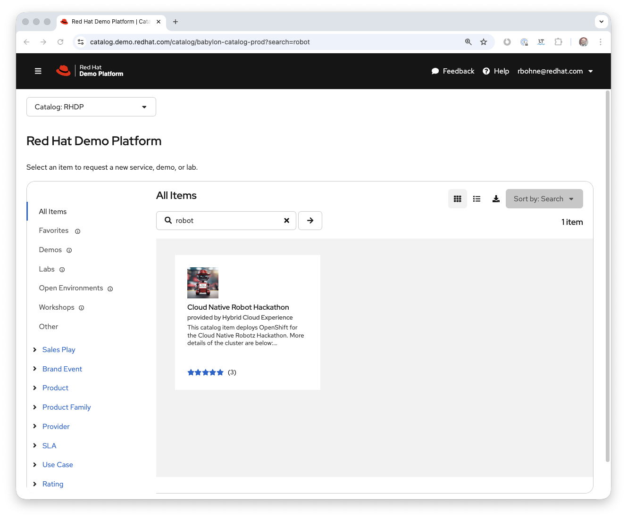The image size is (627, 519).
Task: Click the info icon beside Demos
Action: pyautogui.click(x=69, y=250)
